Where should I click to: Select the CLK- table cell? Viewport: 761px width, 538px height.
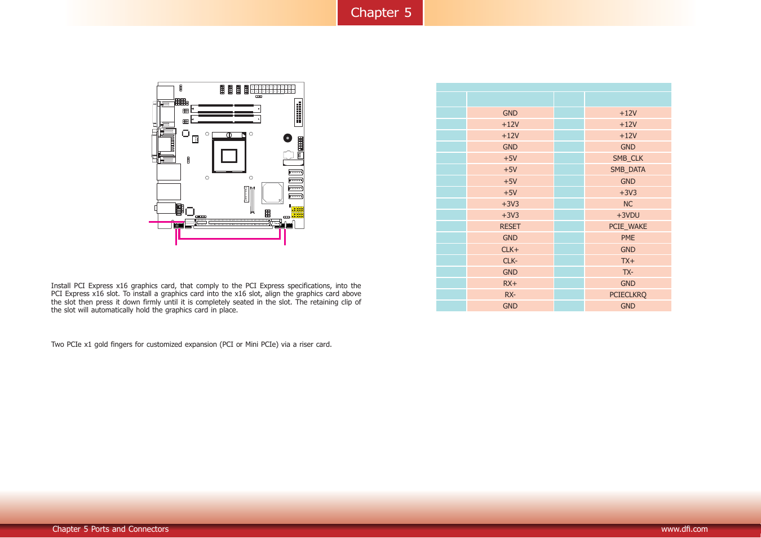click(510, 261)
